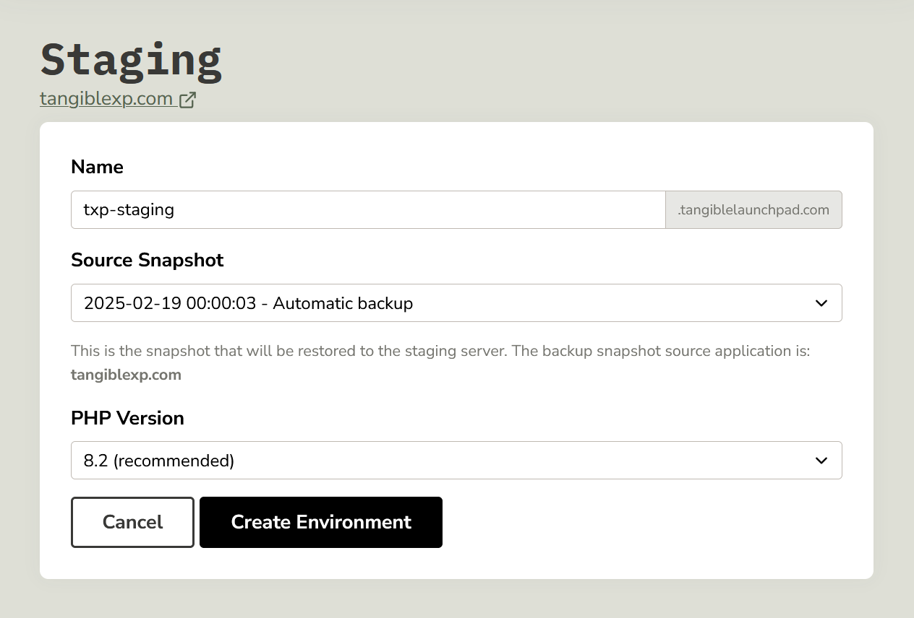
Task: Click the external link icon beside tangiblexp.com
Action: 187,100
